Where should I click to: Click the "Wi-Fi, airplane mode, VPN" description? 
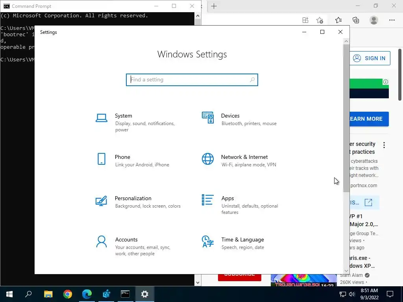pyautogui.click(x=249, y=165)
